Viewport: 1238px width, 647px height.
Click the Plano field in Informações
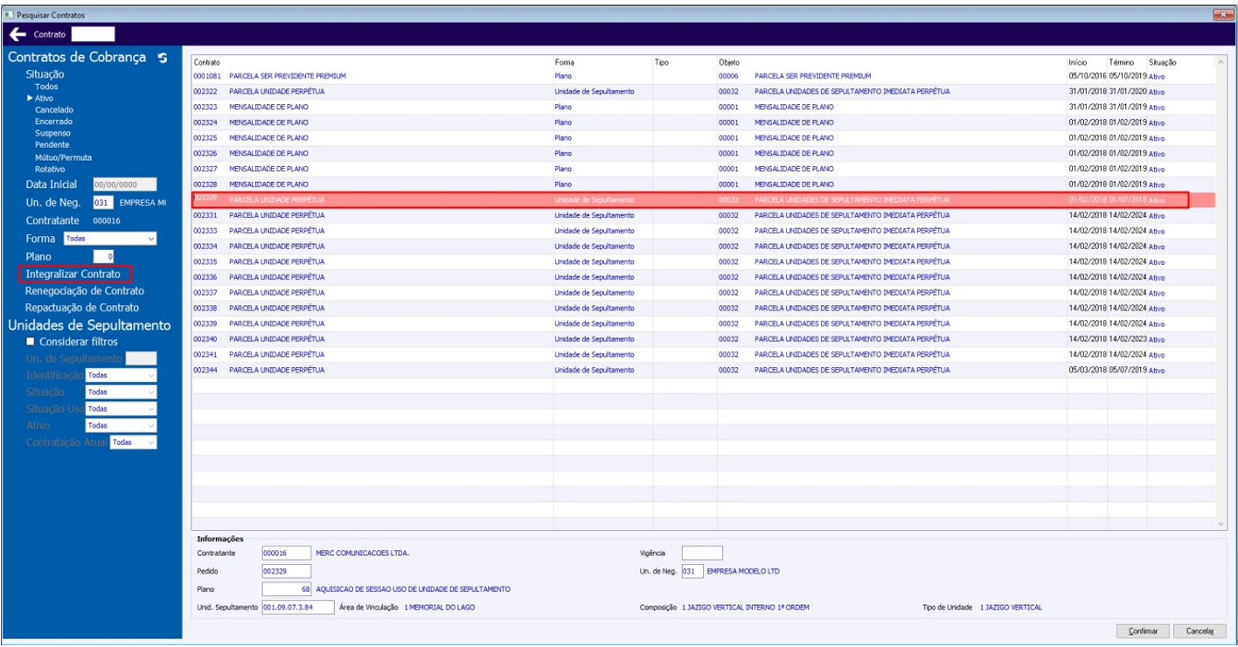pyautogui.click(x=286, y=589)
